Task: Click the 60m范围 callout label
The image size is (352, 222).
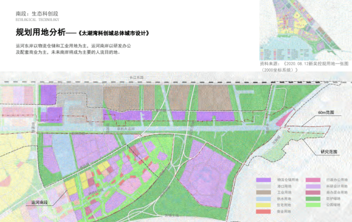Action: [326, 112]
